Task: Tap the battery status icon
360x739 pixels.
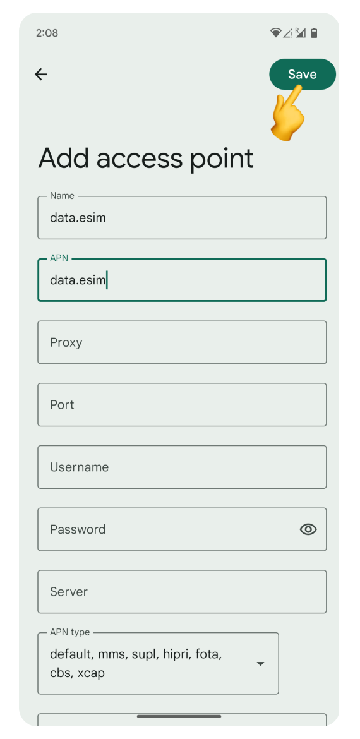Action: tap(315, 33)
